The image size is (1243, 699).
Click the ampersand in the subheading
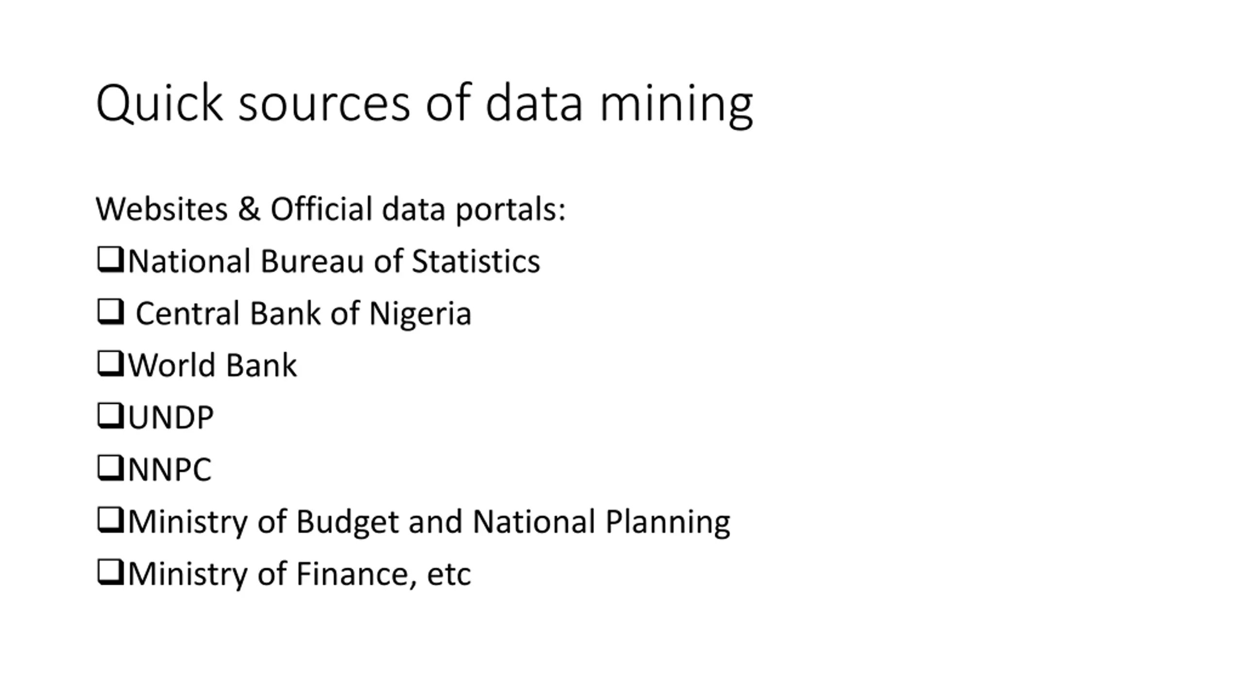point(249,209)
